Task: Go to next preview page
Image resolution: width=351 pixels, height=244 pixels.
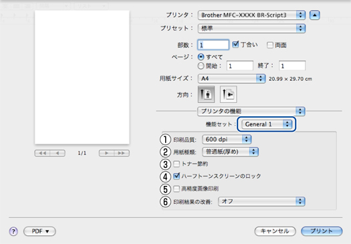Action: click(x=106, y=153)
